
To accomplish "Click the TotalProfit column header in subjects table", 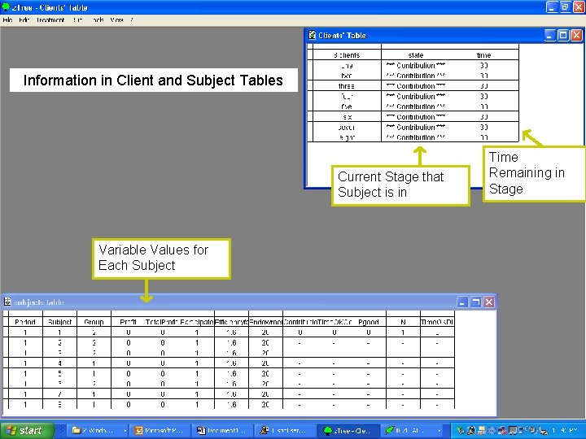I will [x=163, y=322].
